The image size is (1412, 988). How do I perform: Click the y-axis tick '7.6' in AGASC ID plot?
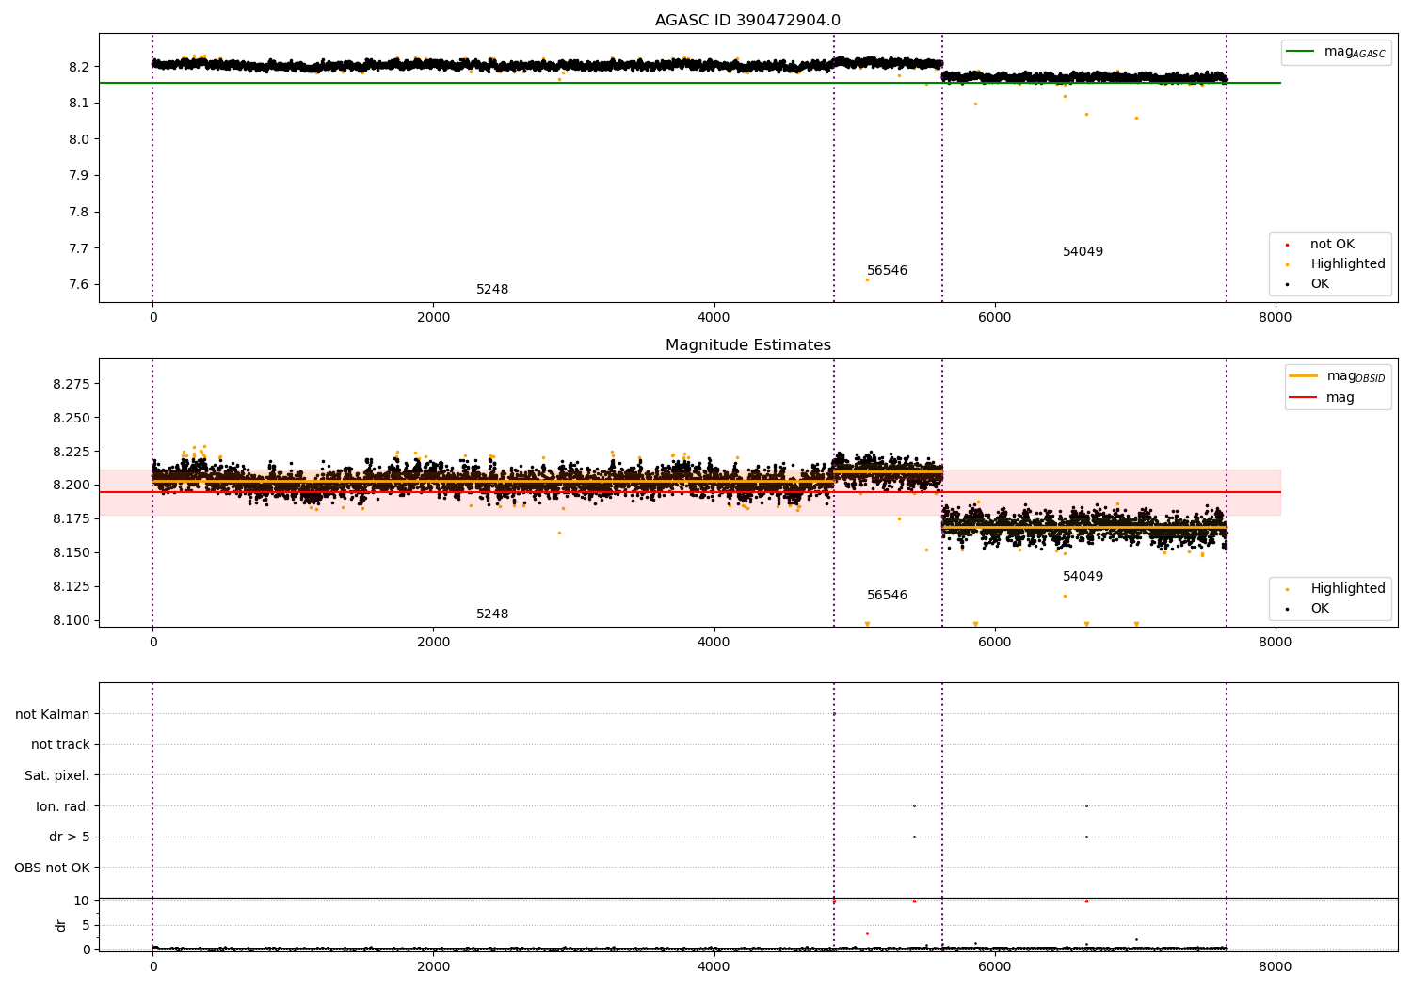click(78, 285)
